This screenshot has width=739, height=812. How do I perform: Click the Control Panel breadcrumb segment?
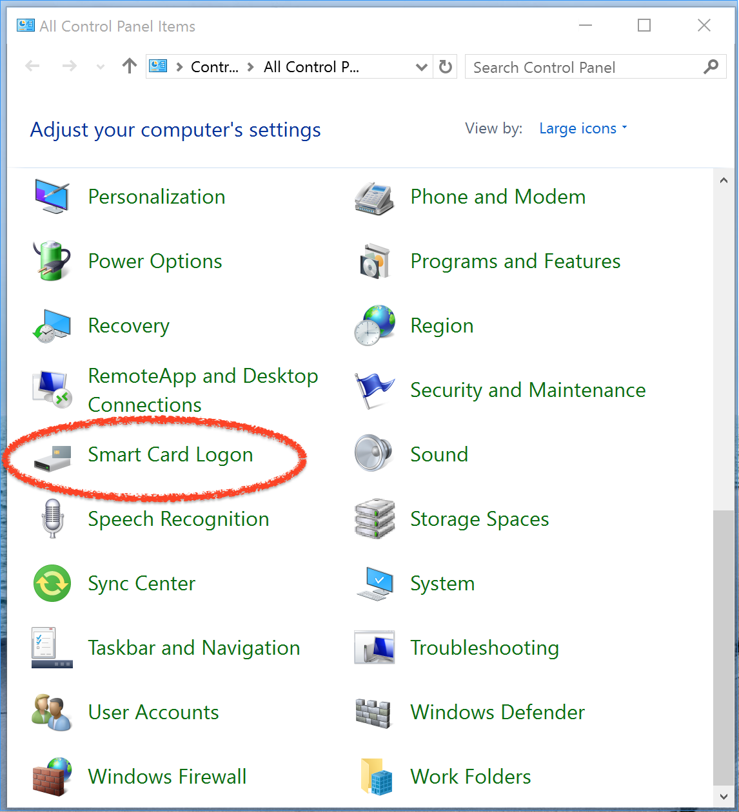pos(214,67)
